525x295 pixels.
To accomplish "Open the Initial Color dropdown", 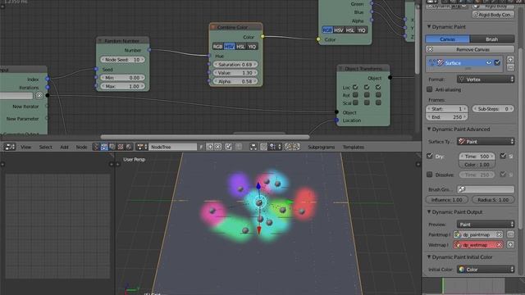I will [486, 270].
